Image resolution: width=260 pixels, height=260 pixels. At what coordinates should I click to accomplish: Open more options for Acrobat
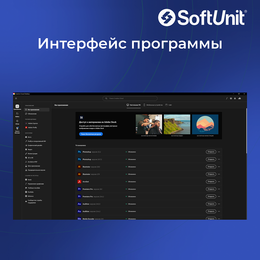pyautogui.click(x=219, y=181)
